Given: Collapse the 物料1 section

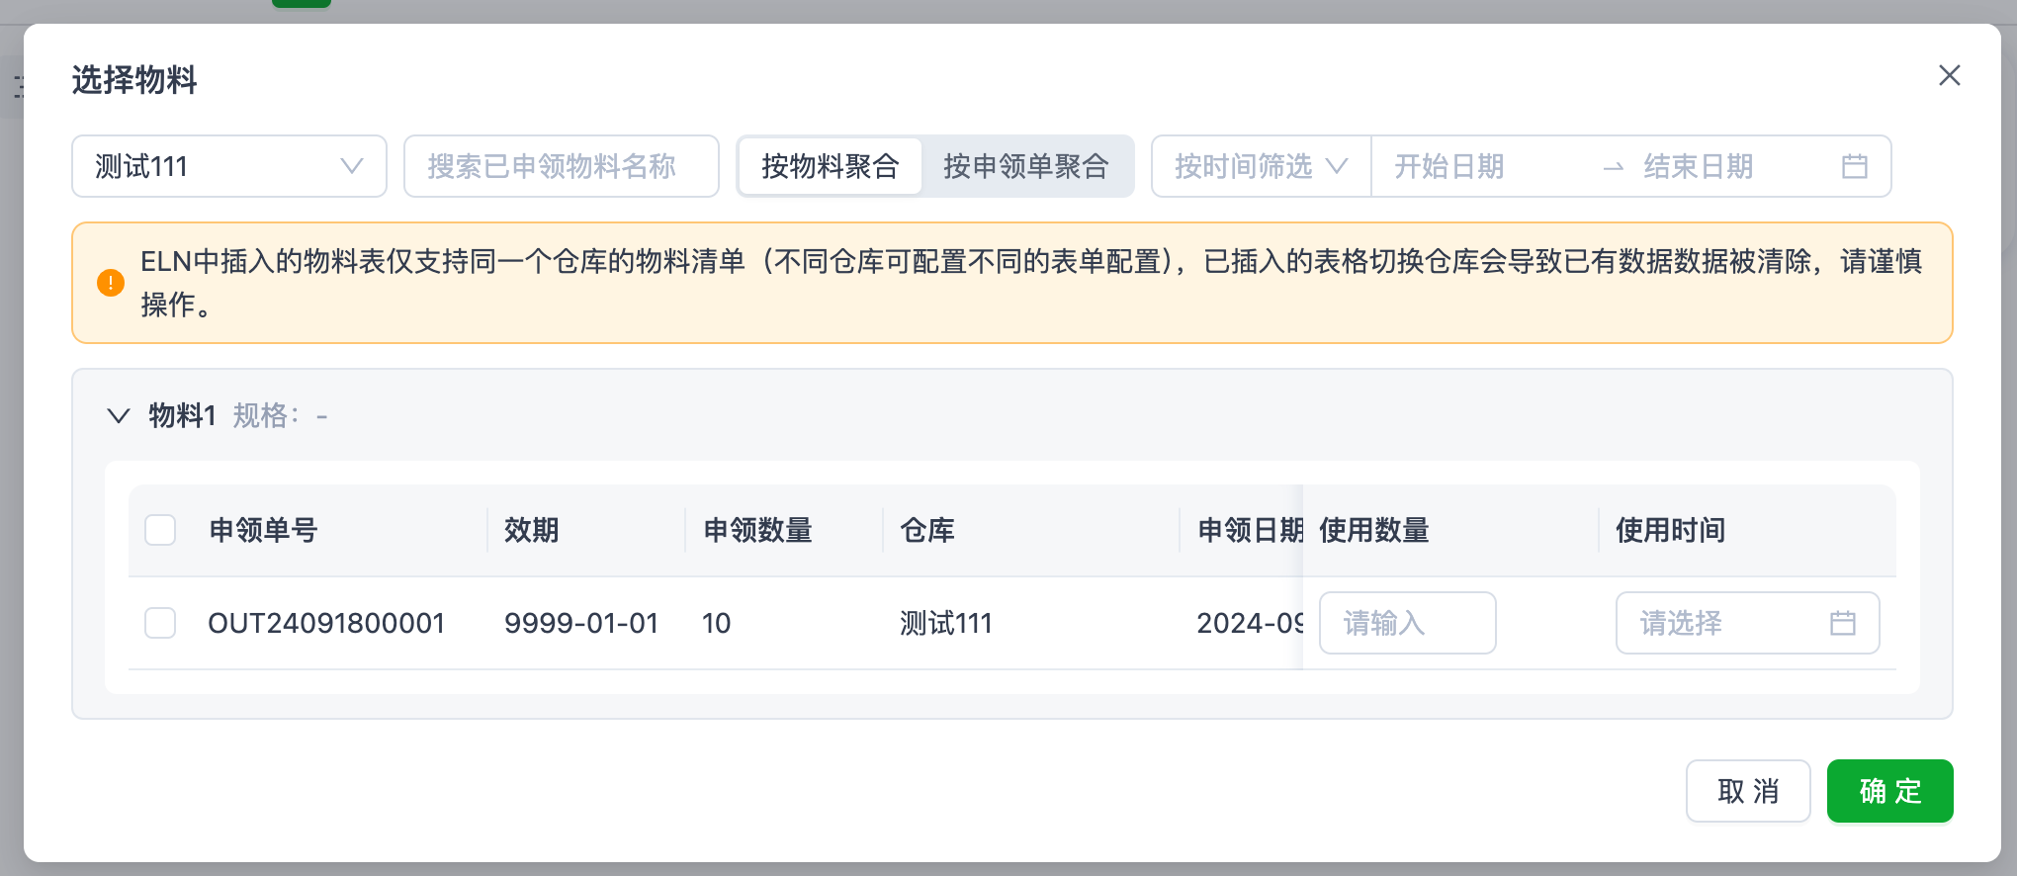Looking at the screenshot, I should tap(119, 416).
